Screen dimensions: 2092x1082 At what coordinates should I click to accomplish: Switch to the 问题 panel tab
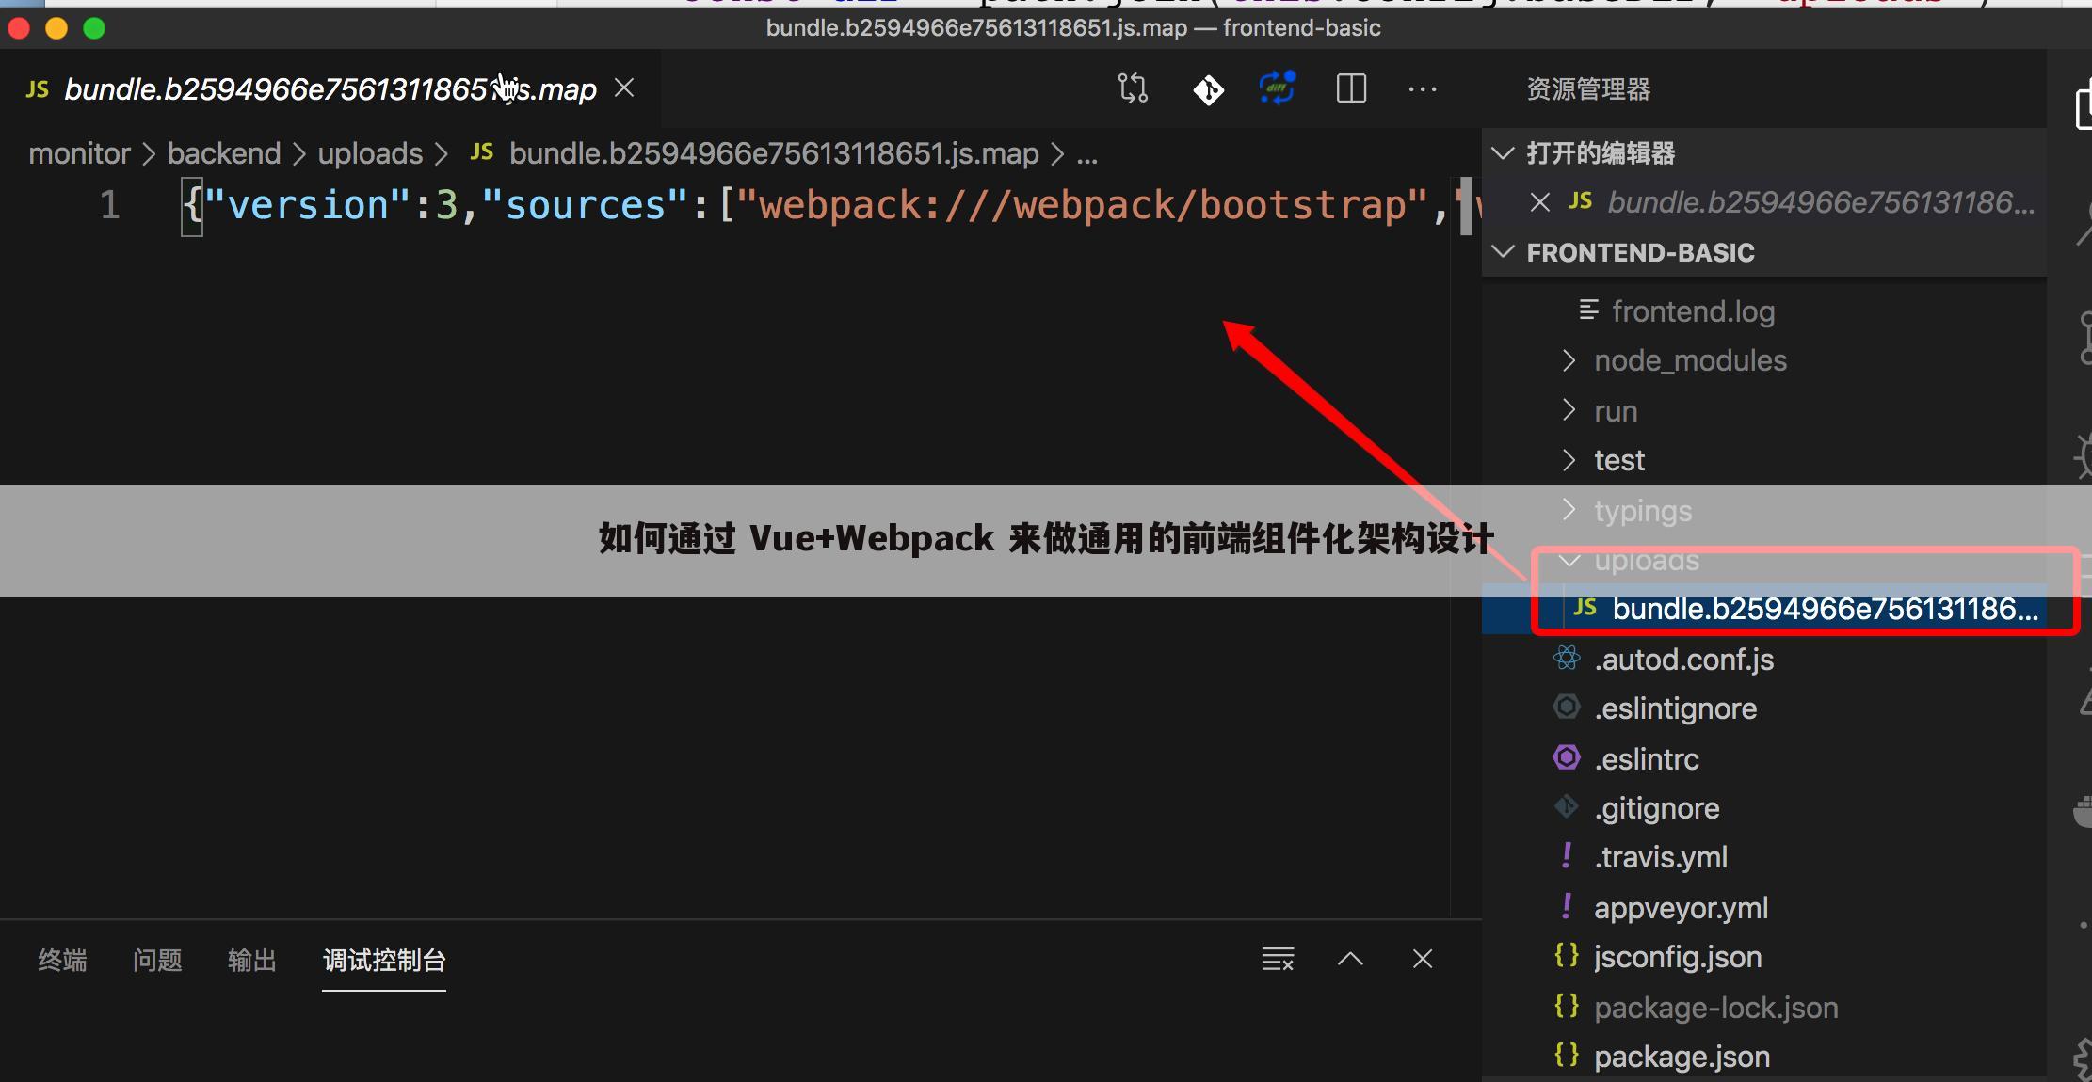coord(157,960)
